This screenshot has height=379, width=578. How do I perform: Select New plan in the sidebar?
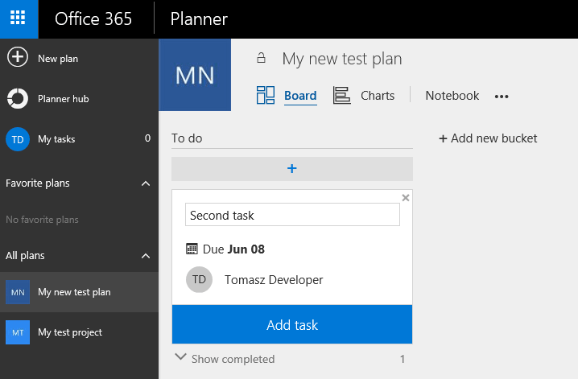click(x=58, y=59)
